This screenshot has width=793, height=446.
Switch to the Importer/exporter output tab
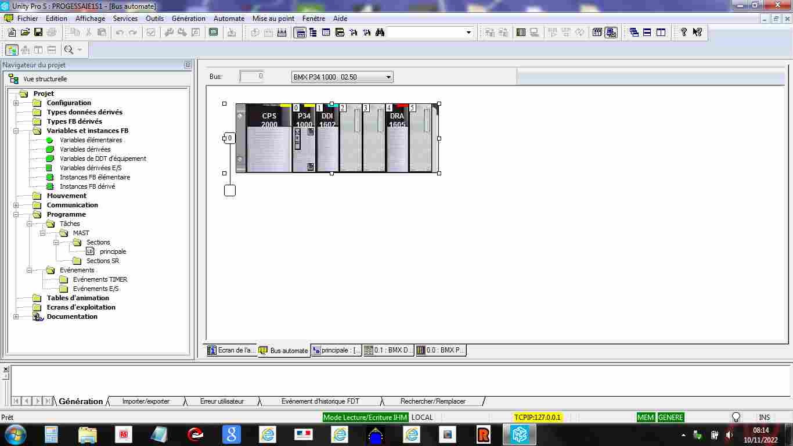(x=146, y=401)
